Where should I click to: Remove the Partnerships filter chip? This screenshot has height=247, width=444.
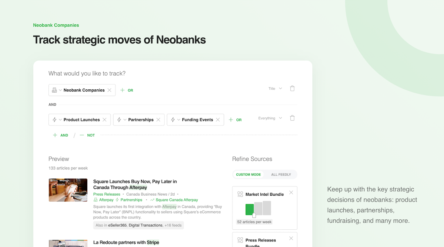point(158,120)
